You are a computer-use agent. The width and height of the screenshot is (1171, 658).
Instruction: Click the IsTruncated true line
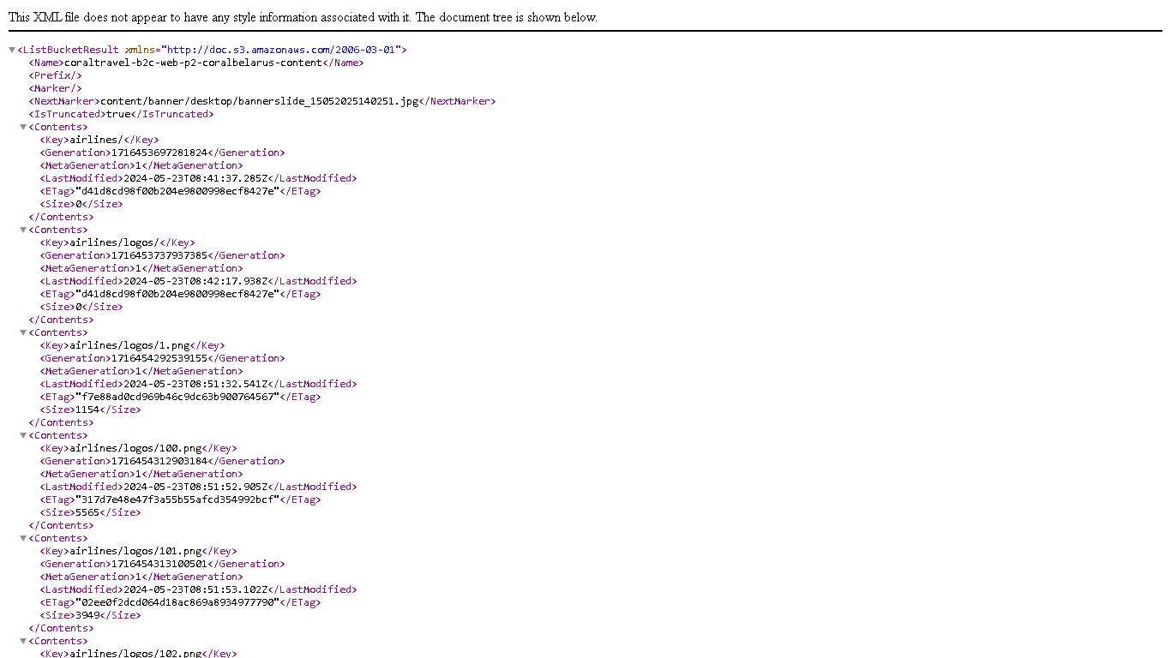tap(121, 114)
